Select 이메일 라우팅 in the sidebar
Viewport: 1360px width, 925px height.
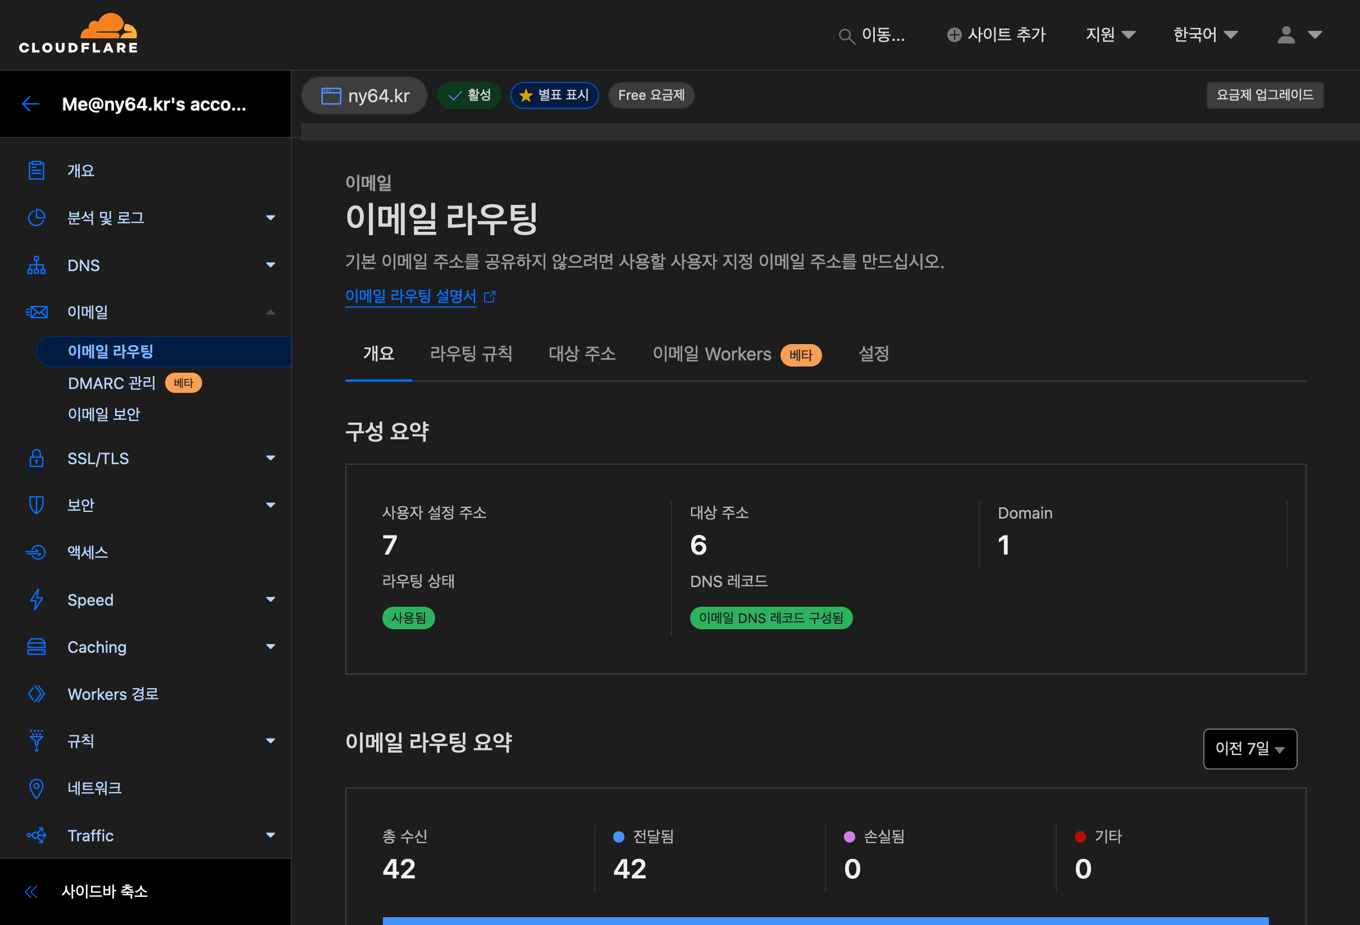click(x=163, y=351)
